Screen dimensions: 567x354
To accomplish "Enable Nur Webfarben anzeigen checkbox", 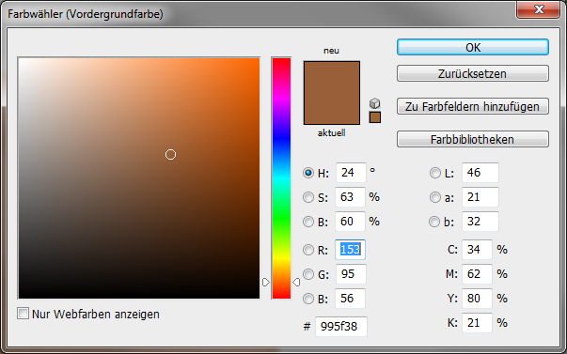I will 24,314.
